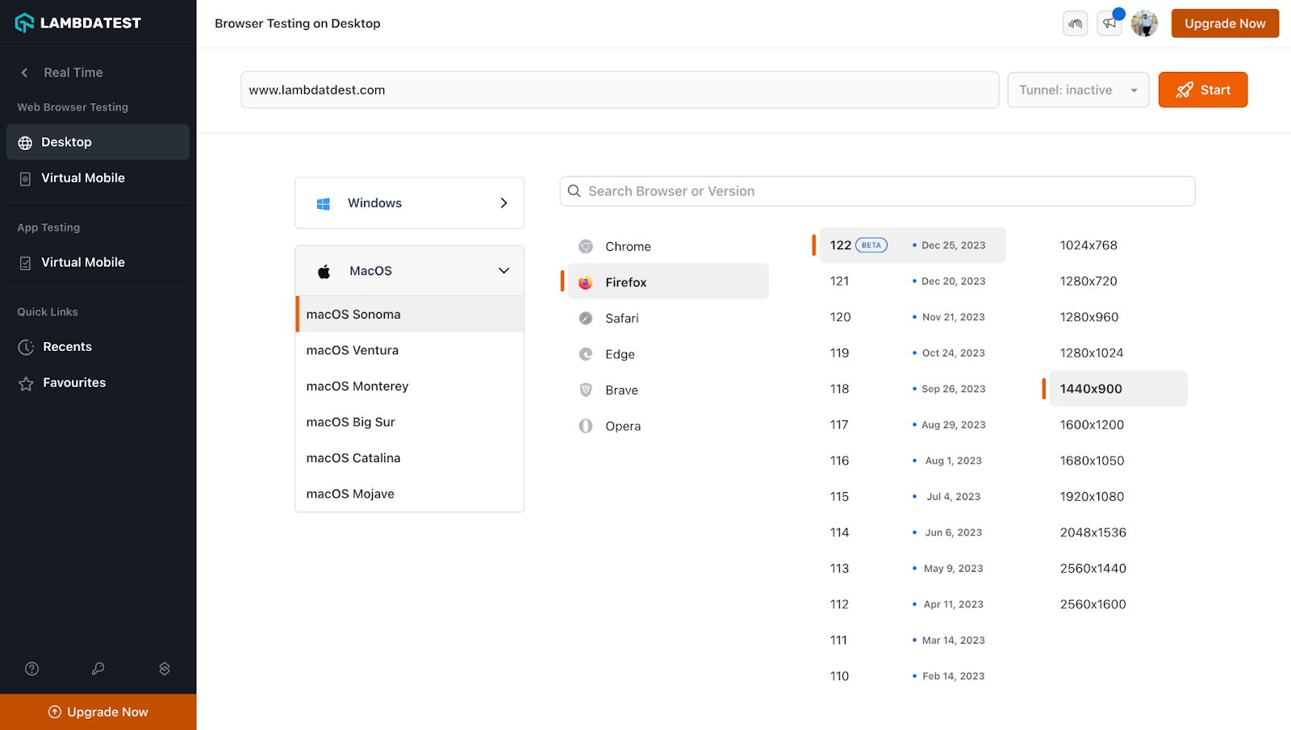This screenshot has width=1291, height=730.
Task: Open the access key icon in sidebar
Action: click(x=98, y=669)
